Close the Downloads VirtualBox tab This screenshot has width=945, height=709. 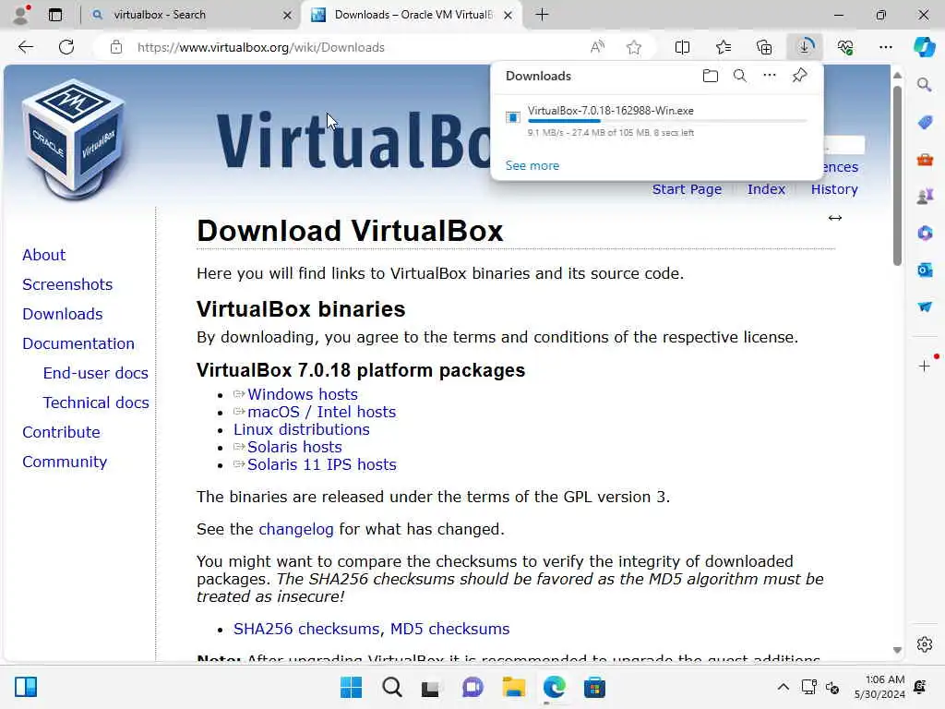coord(508,15)
